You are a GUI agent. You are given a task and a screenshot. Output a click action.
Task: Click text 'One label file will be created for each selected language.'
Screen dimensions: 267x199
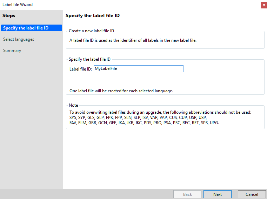[x=121, y=91]
